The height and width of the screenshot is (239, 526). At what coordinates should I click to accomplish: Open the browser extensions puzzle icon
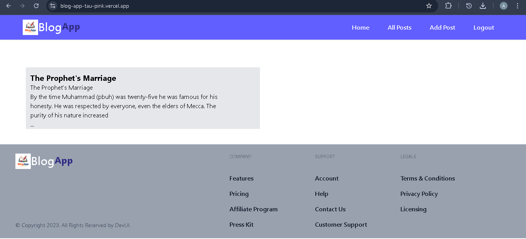tap(448, 6)
